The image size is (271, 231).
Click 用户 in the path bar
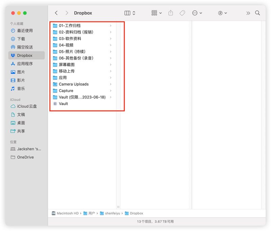point(89,213)
